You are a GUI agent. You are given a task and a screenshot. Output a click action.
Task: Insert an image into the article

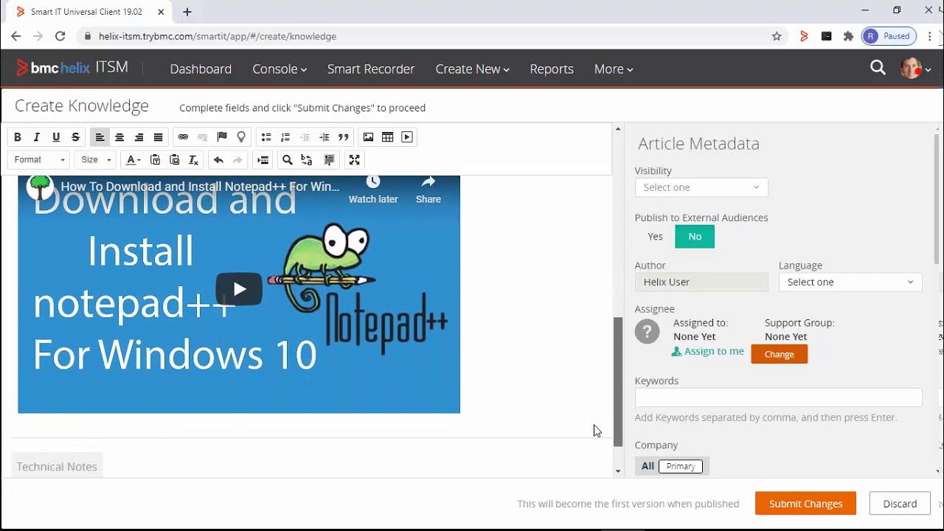[368, 137]
